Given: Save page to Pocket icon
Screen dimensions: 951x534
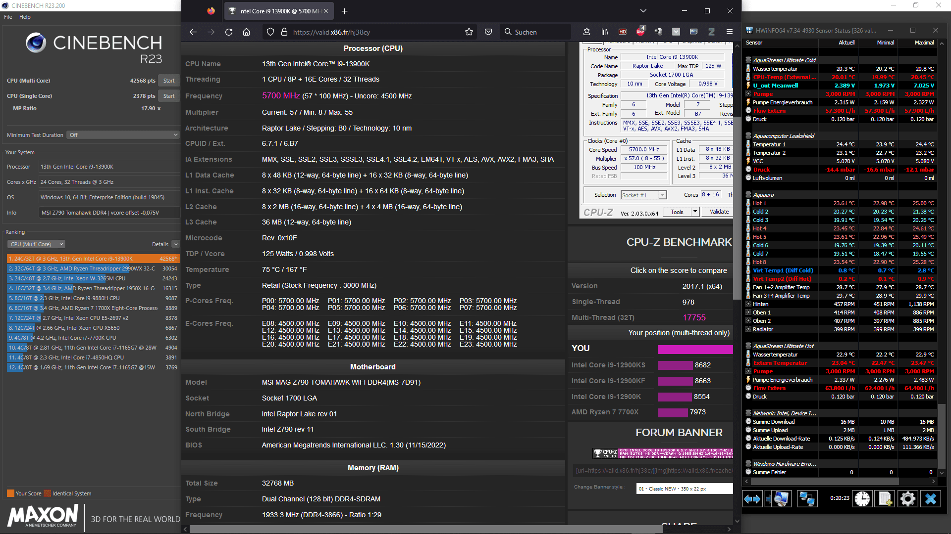Looking at the screenshot, I should pos(488,32).
